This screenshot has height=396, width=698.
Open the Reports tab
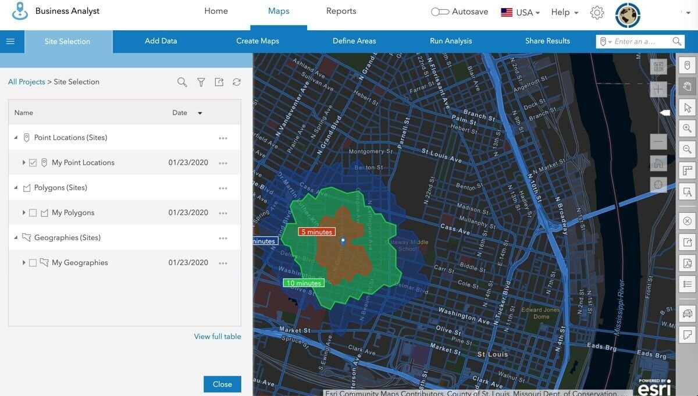pyautogui.click(x=341, y=11)
